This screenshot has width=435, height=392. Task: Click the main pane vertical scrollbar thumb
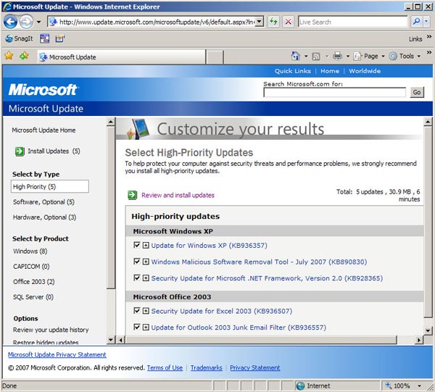(428, 221)
